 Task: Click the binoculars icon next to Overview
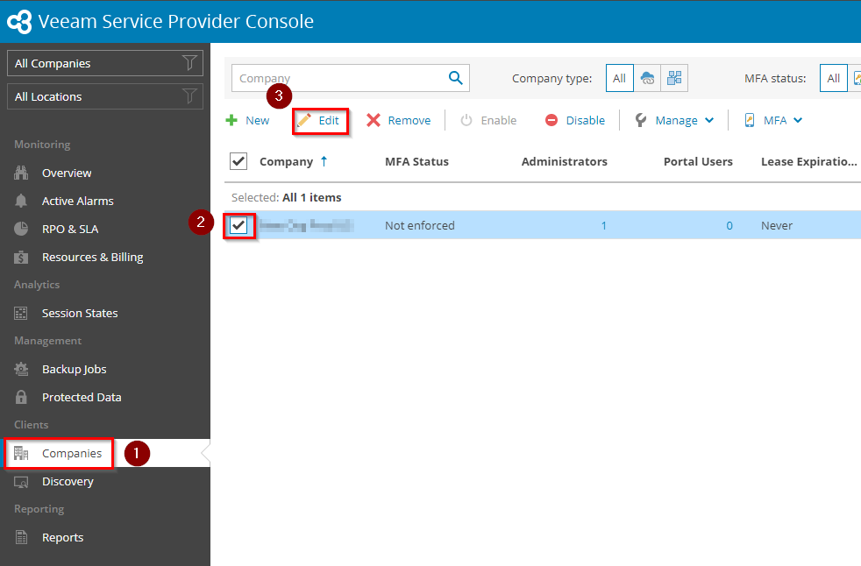(x=21, y=173)
